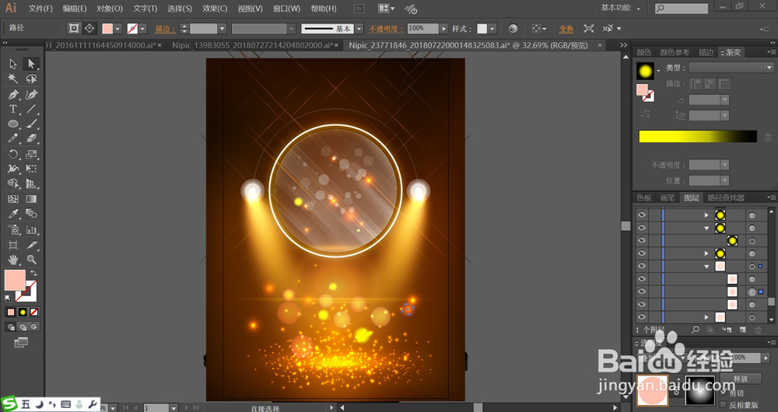Select the Selection (black arrow) tool
The image size is (778, 412).
(x=13, y=64)
